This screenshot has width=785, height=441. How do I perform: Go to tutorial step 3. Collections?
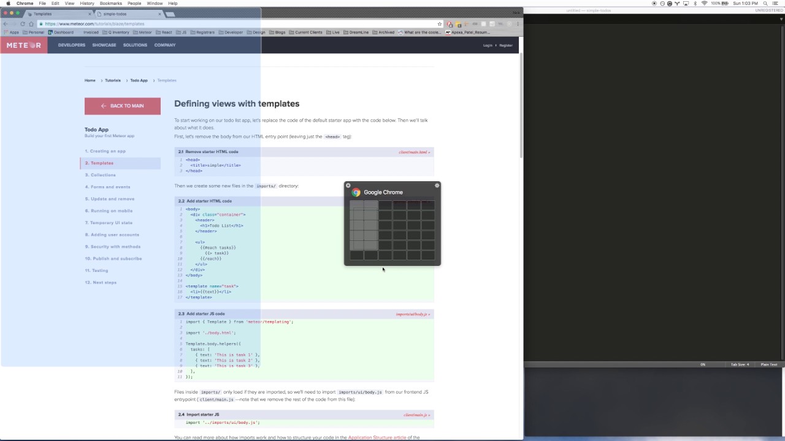click(x=101, y=175)
